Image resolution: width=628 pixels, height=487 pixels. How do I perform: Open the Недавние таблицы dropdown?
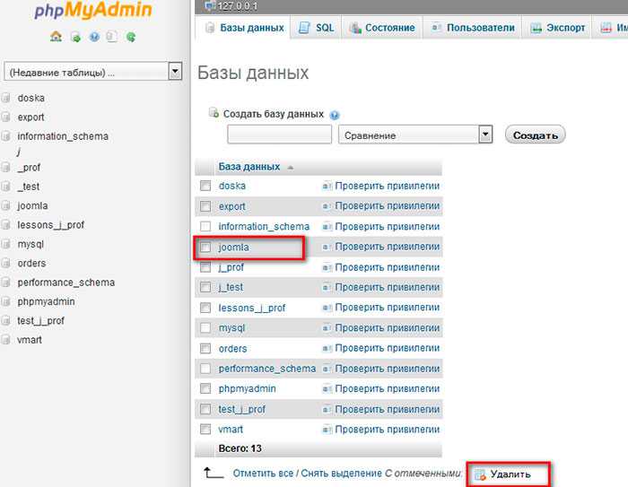(x=93, y=72)
